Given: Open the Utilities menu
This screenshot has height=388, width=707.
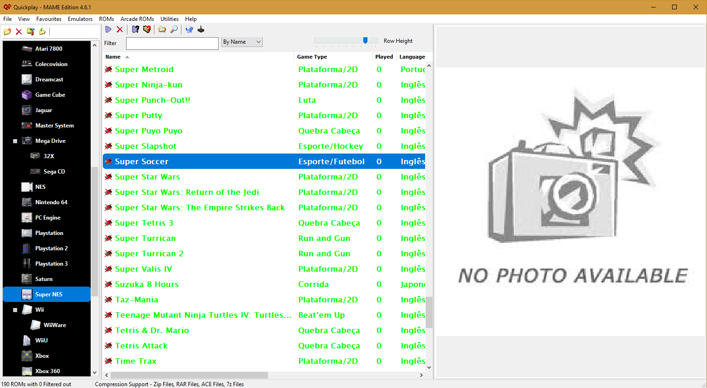Looking at the screenshot, I should click(169, 19).
